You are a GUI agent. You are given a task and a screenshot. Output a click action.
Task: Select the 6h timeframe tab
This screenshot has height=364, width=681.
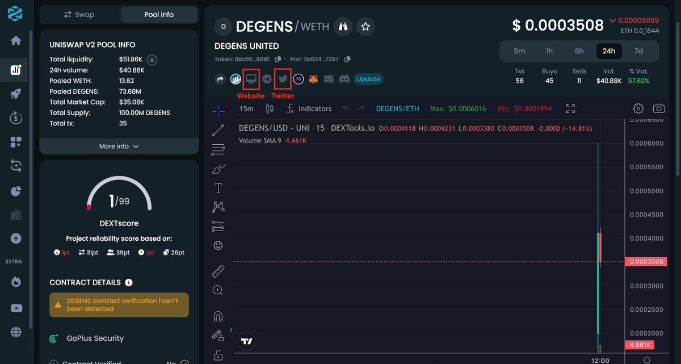[579, 51]
